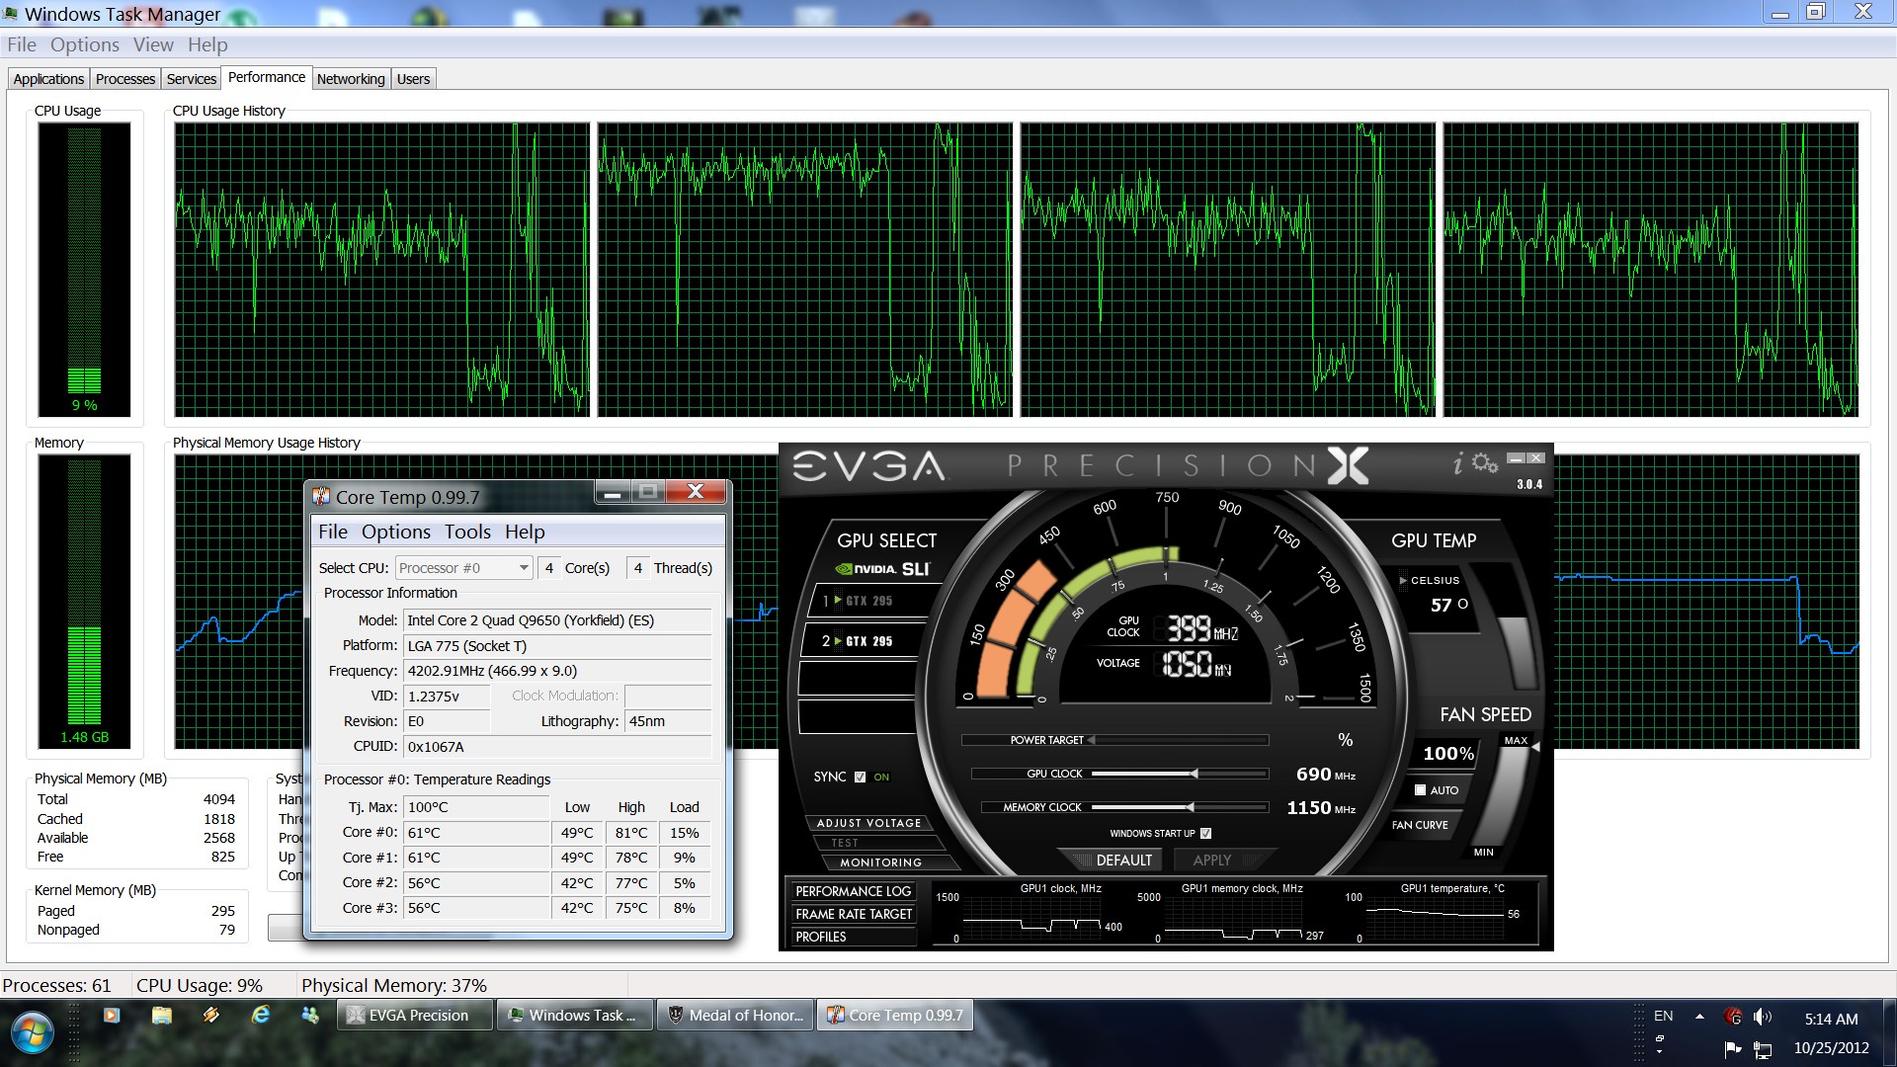The width and height of the screenshot is (1897, 1067).
Task: Enable the fan AUTO checkbox
Action: 1420,790
